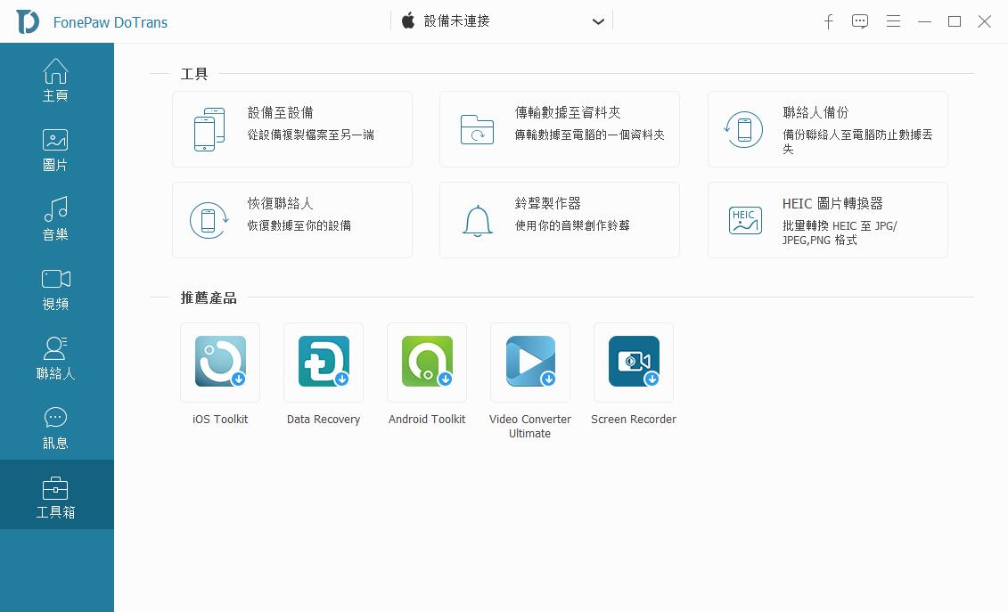The image size is (1008, 612).
Task: Open the 視頻 section
Action: click(55, 289)
